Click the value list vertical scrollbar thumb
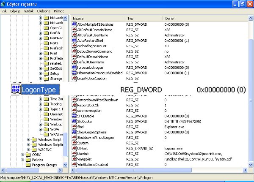This screenshot has width=254, height=182. point(251,100)
